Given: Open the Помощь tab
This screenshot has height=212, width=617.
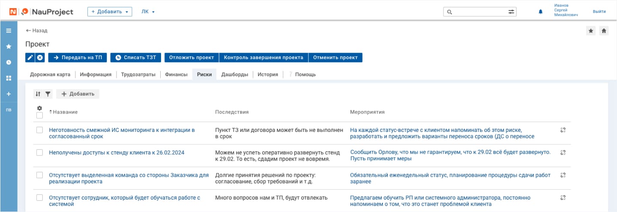Looking at the screenshot, I should [303, 75].
